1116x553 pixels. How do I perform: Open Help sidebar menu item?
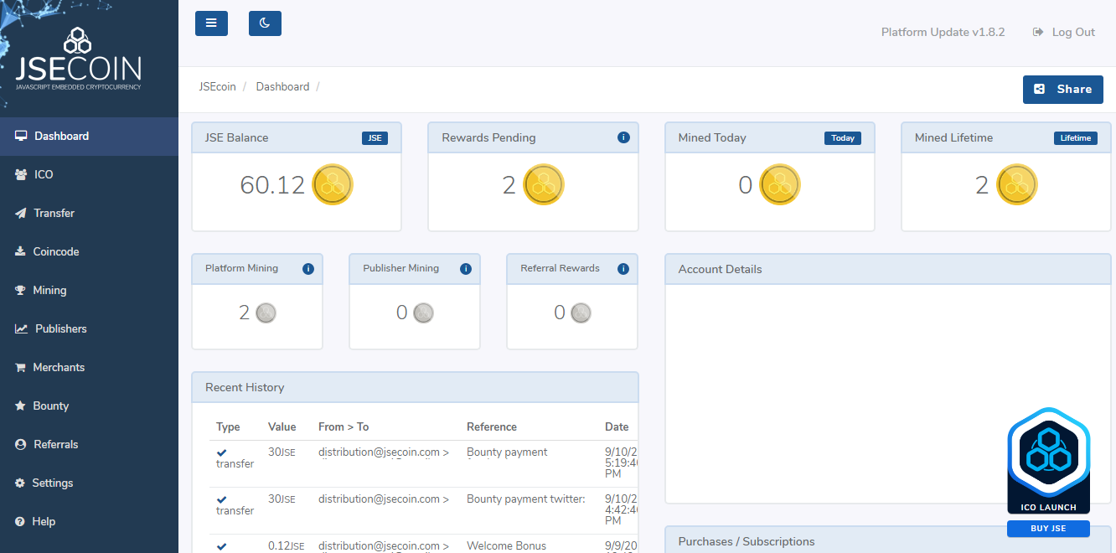(89, 521)
